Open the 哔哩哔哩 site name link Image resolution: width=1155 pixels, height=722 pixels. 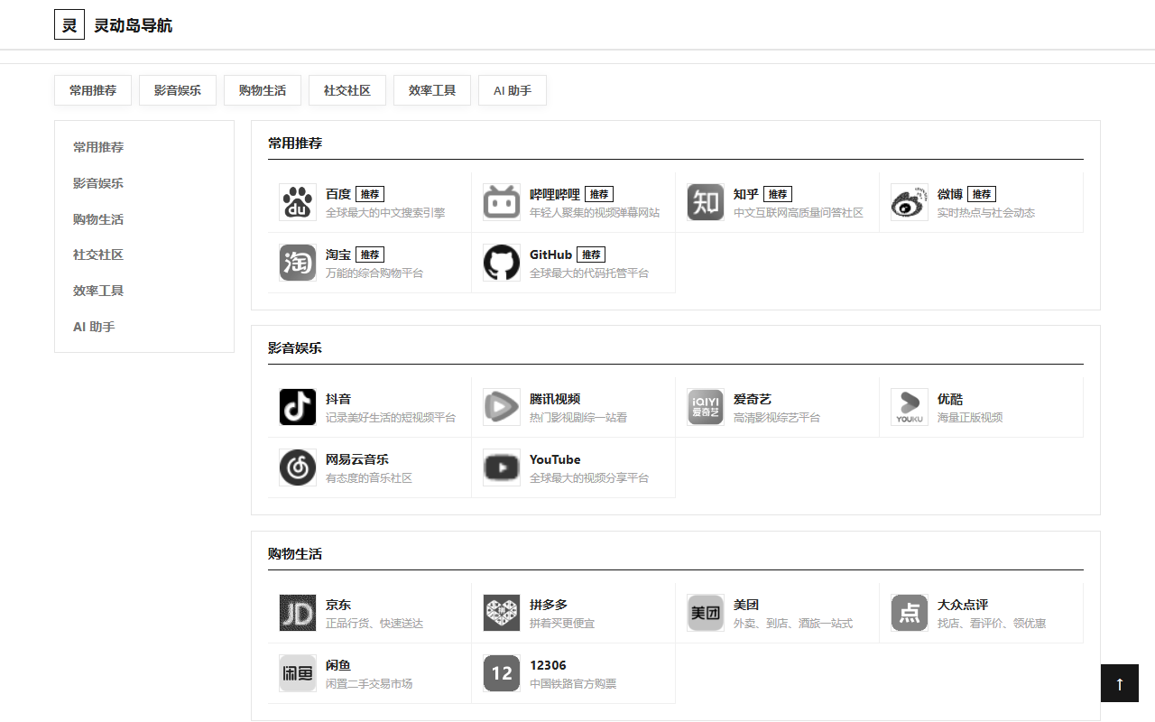(x=555, y=194)
